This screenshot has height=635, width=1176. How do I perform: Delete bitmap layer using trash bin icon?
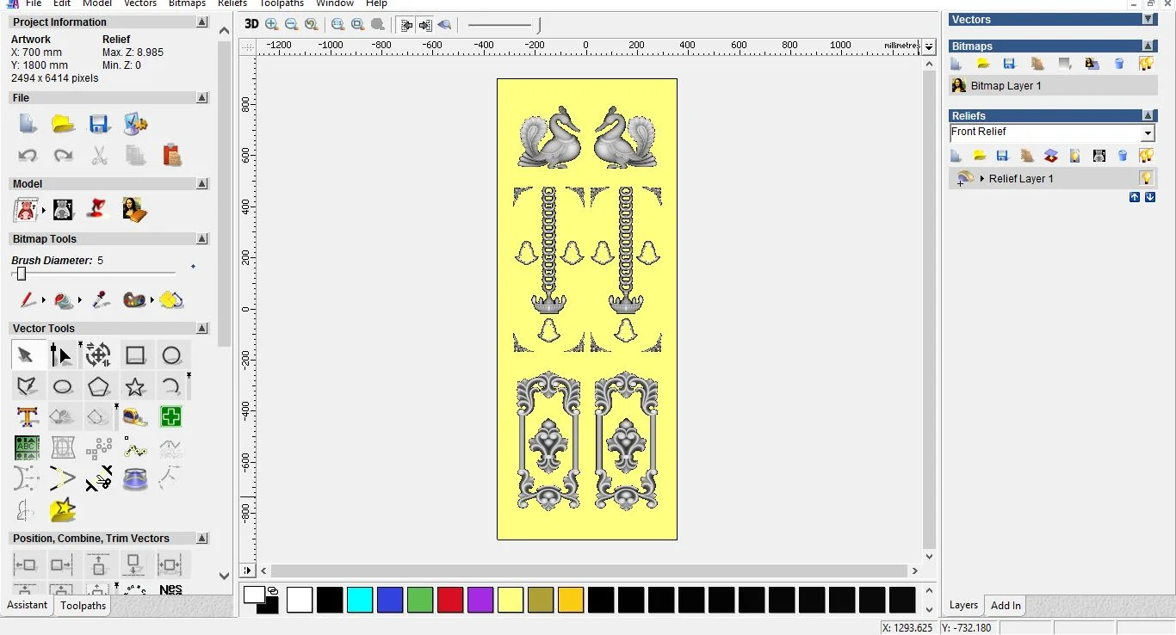[x=1119, y=64]
